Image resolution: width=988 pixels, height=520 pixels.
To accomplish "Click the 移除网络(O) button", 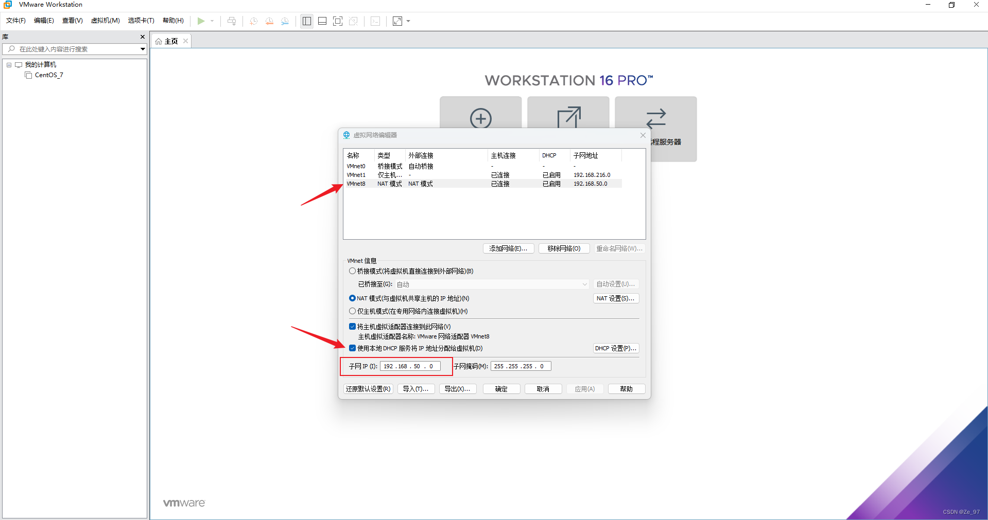I will pyautogui.click(x=564, y=248).
